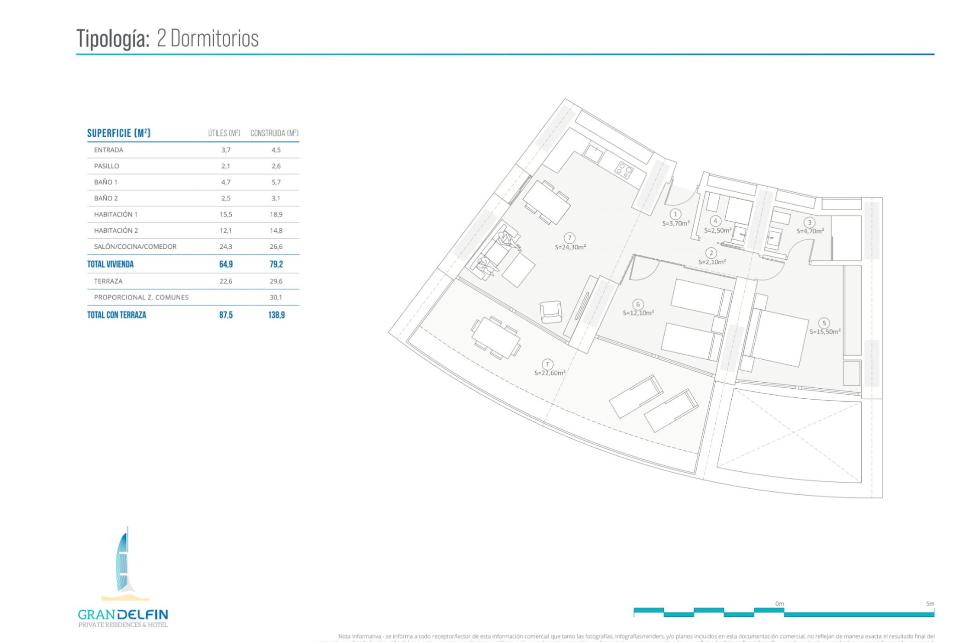The image size is (963, 642).
Task: Click the TOTAL VIVIENDA row in the table
Action: pyautogui.click(x=111, y=264)
